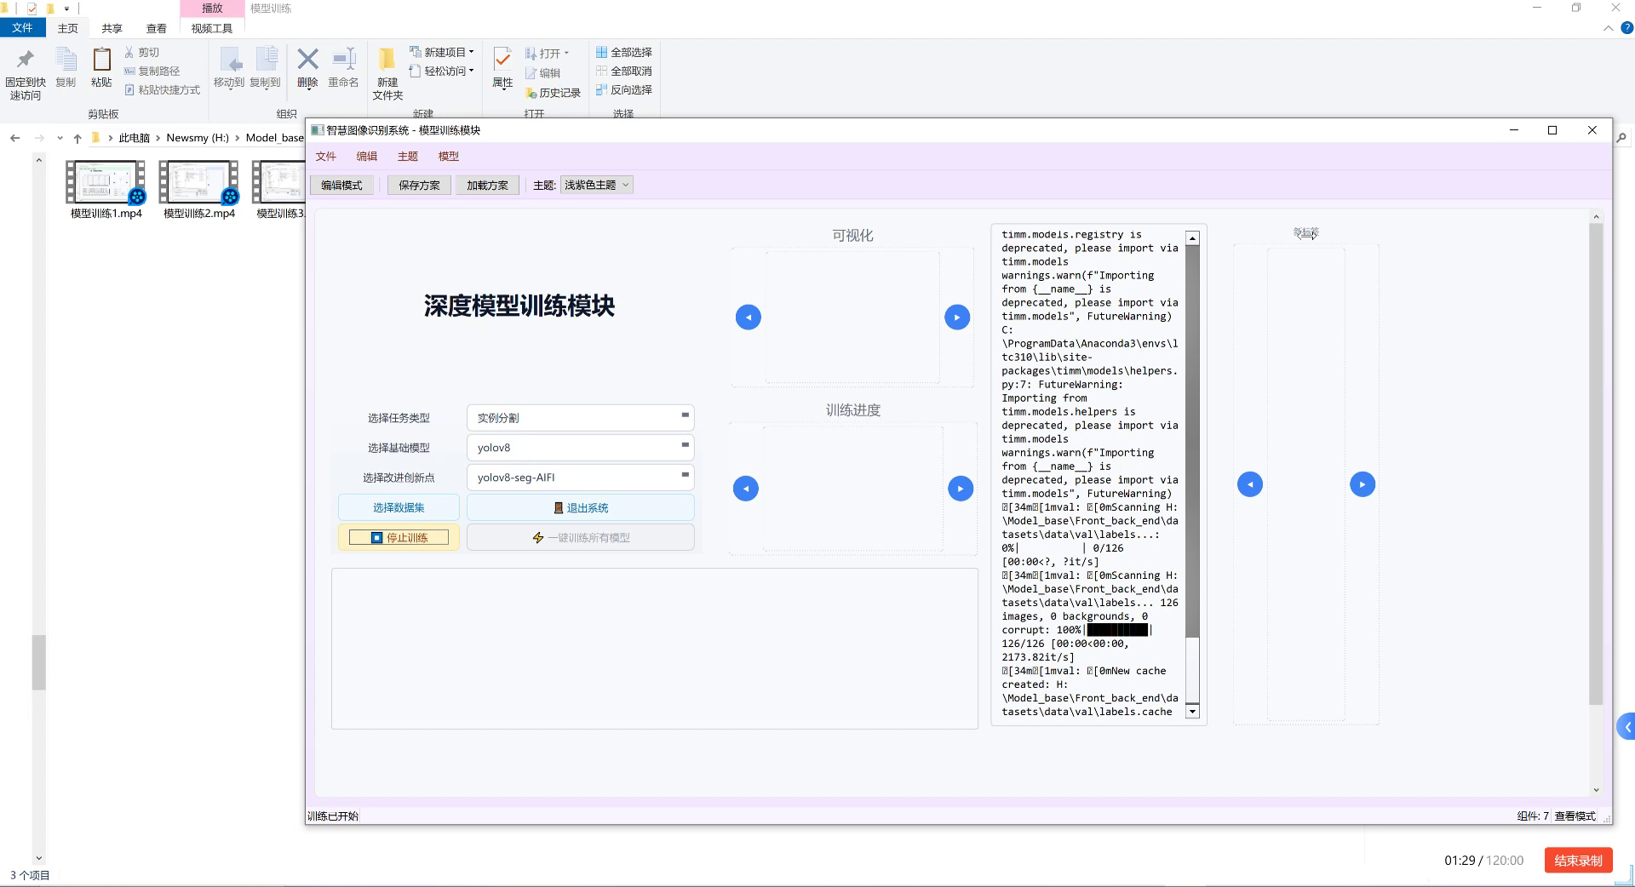Click the 复制 icon in Explorer ribbon
This screenshot has width=1635, height=887.
(x=66, y=60)
